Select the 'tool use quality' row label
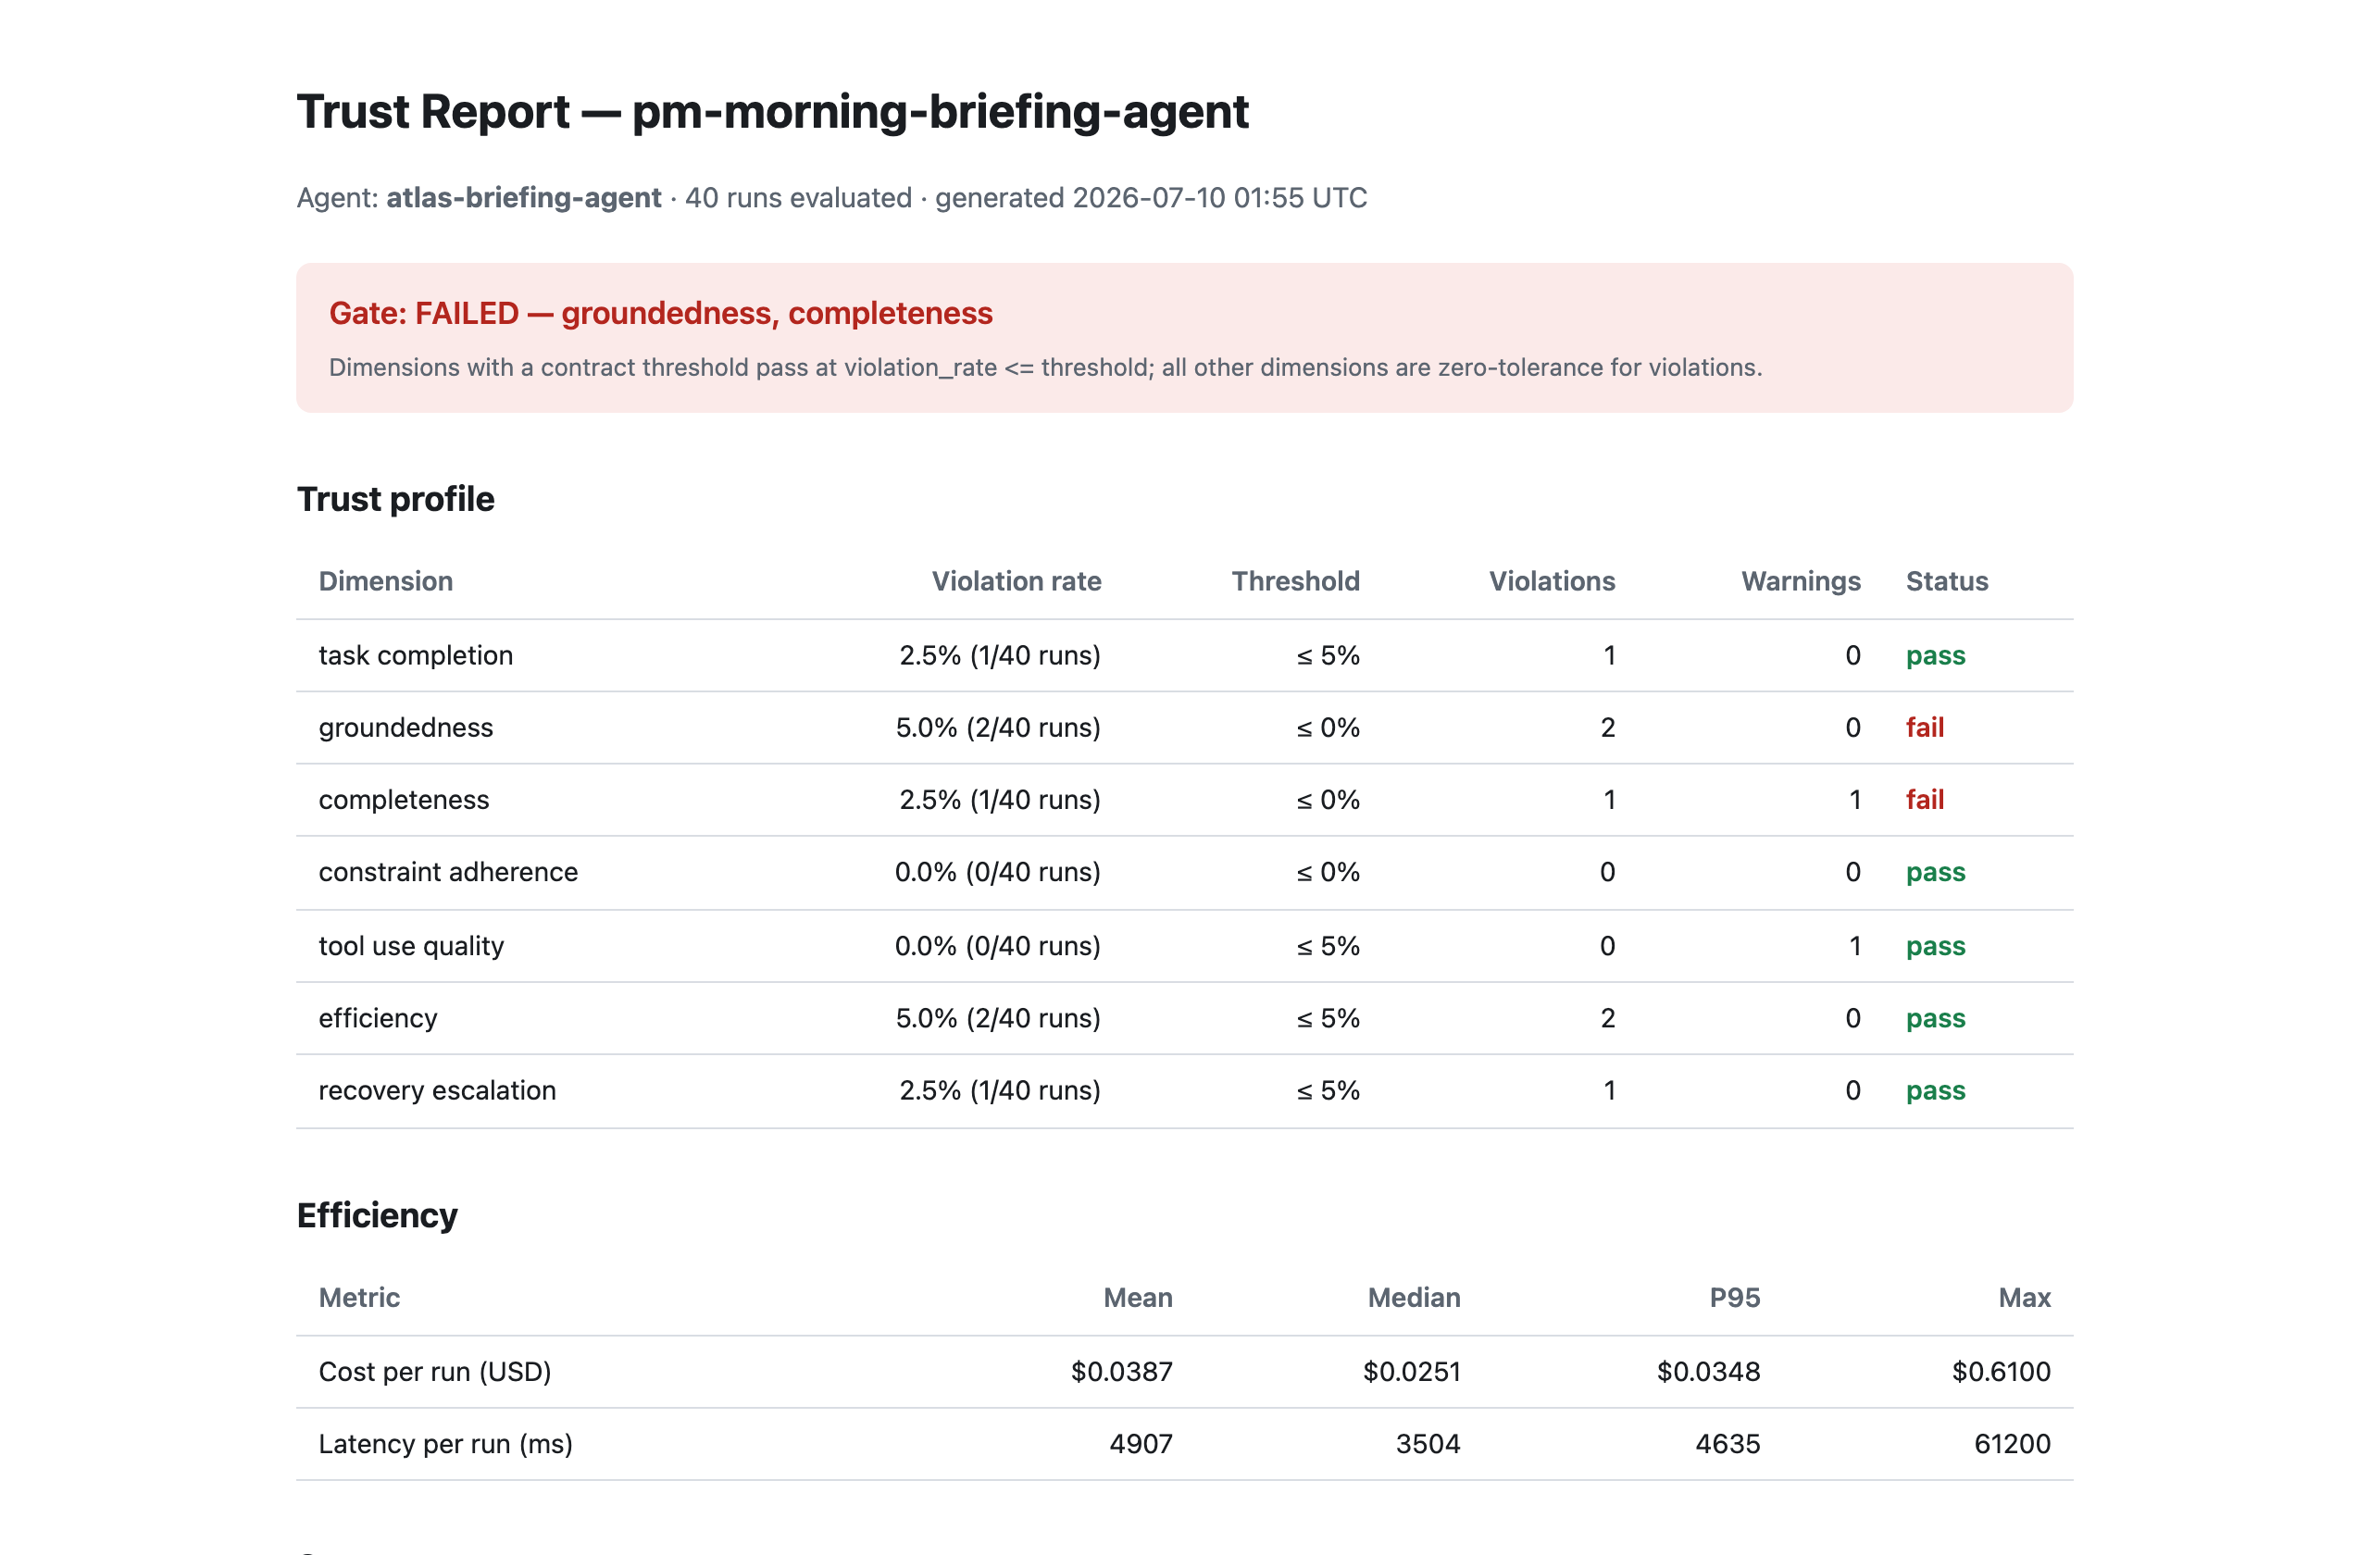Screen dimensions: 2370x1555 coord(411,945)
